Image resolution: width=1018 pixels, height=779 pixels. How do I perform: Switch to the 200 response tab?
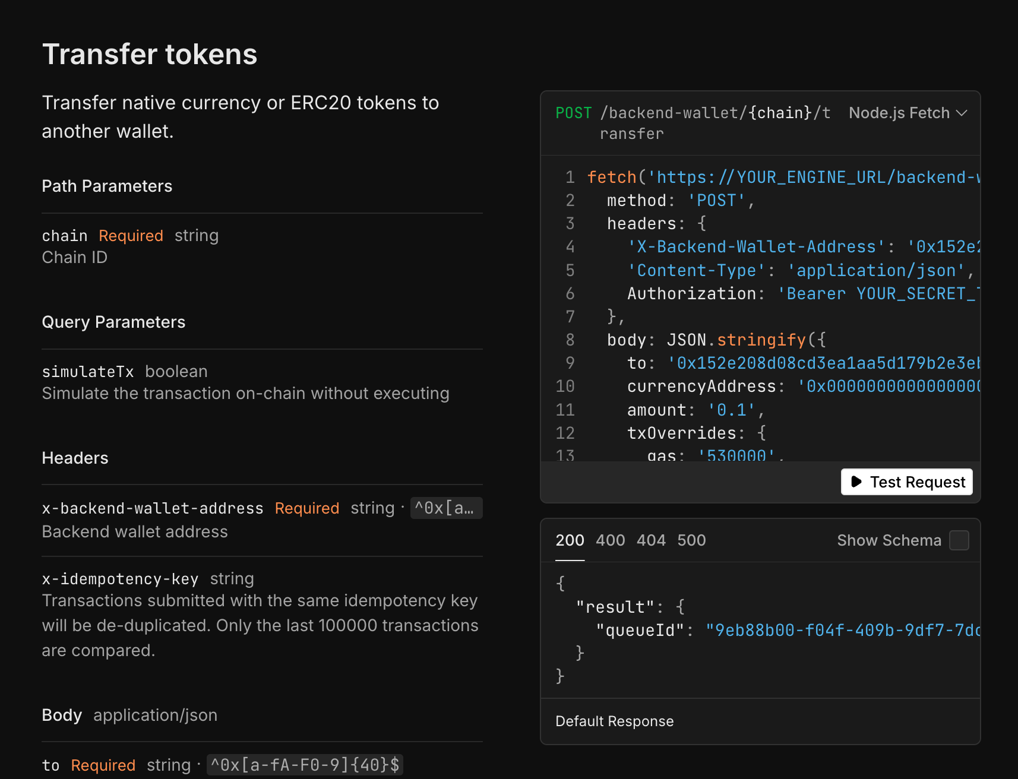[x=570, y=540]
